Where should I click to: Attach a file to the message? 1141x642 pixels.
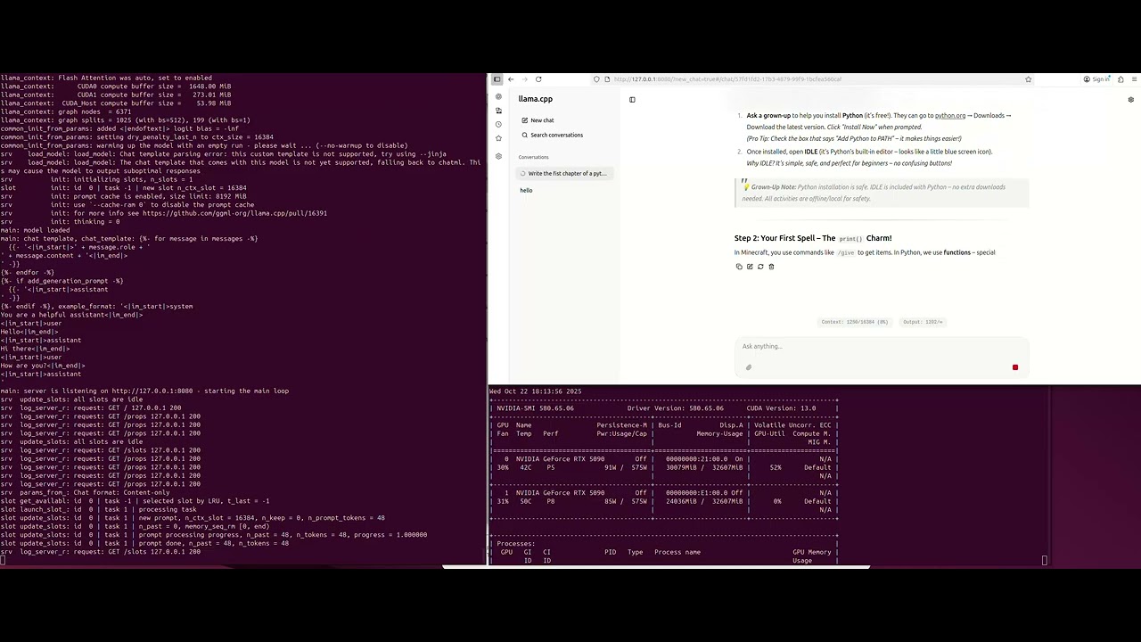(749, 367)
